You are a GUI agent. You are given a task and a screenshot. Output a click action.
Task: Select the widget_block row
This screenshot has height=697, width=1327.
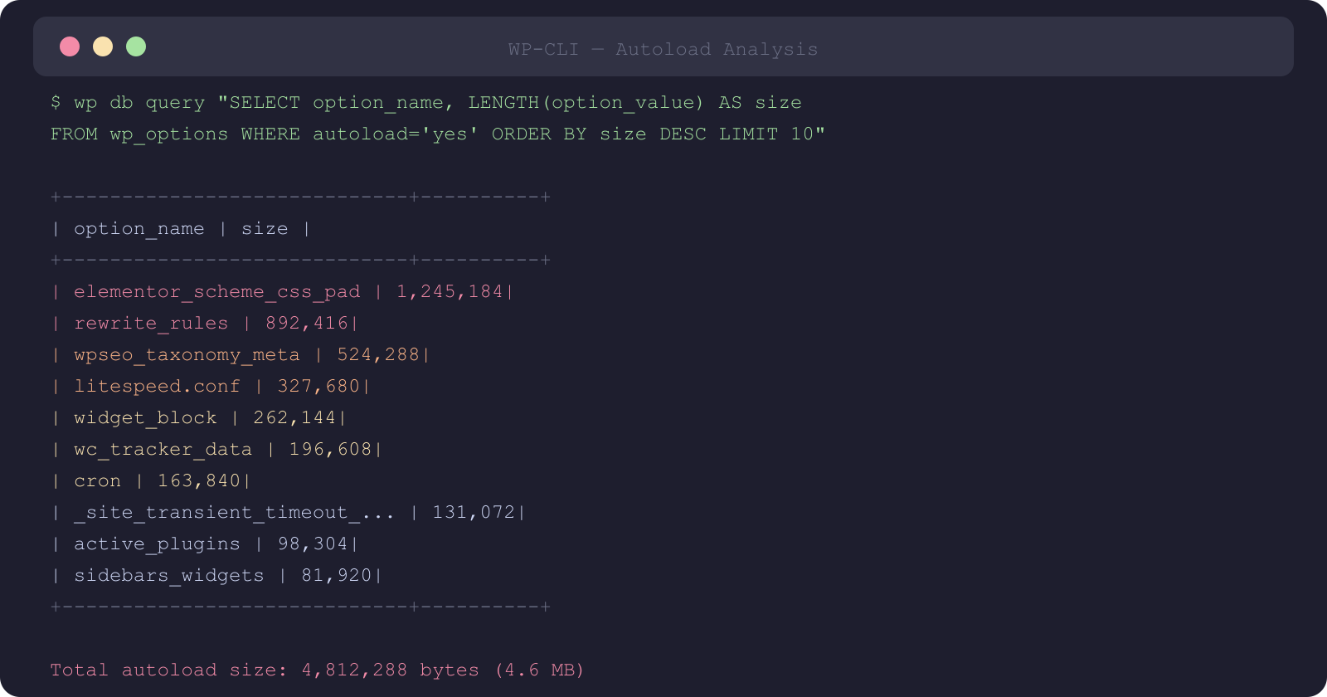[145, 417]
